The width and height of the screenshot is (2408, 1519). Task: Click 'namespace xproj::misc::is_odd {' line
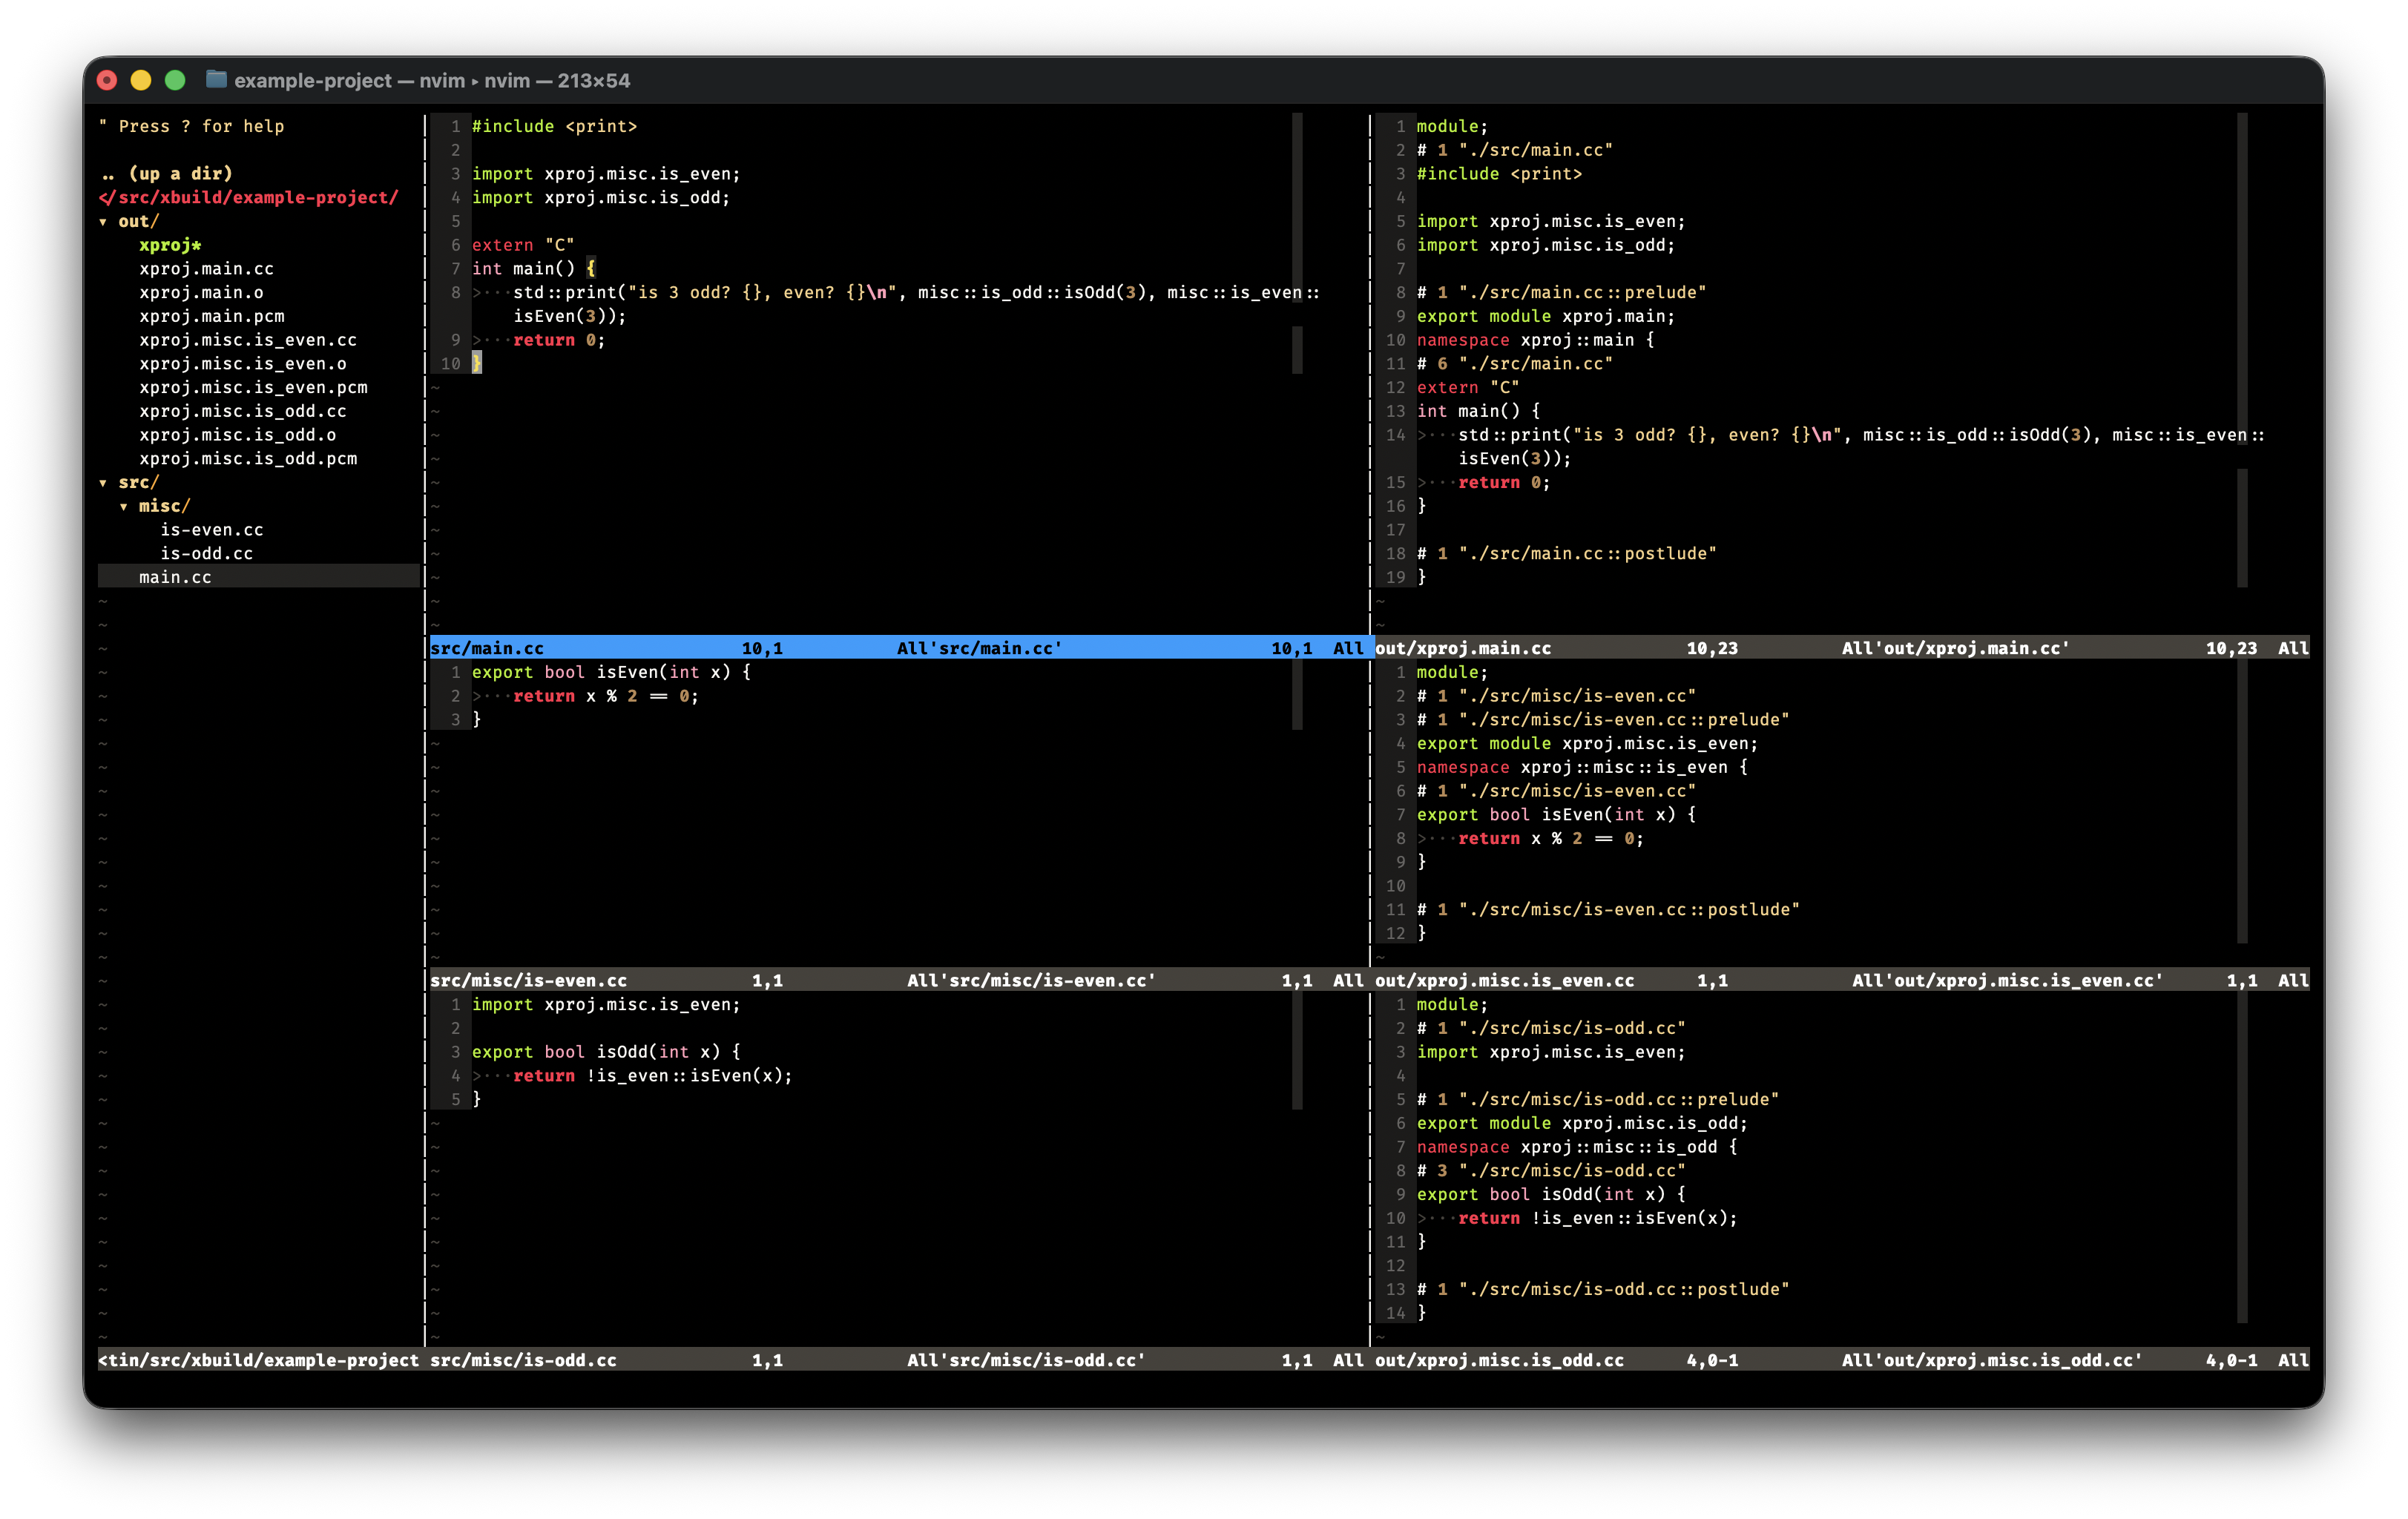coord(1577,1148)
